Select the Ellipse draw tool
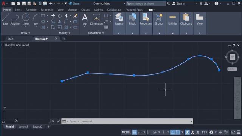242x136 pixels. (x=43, y=22)
